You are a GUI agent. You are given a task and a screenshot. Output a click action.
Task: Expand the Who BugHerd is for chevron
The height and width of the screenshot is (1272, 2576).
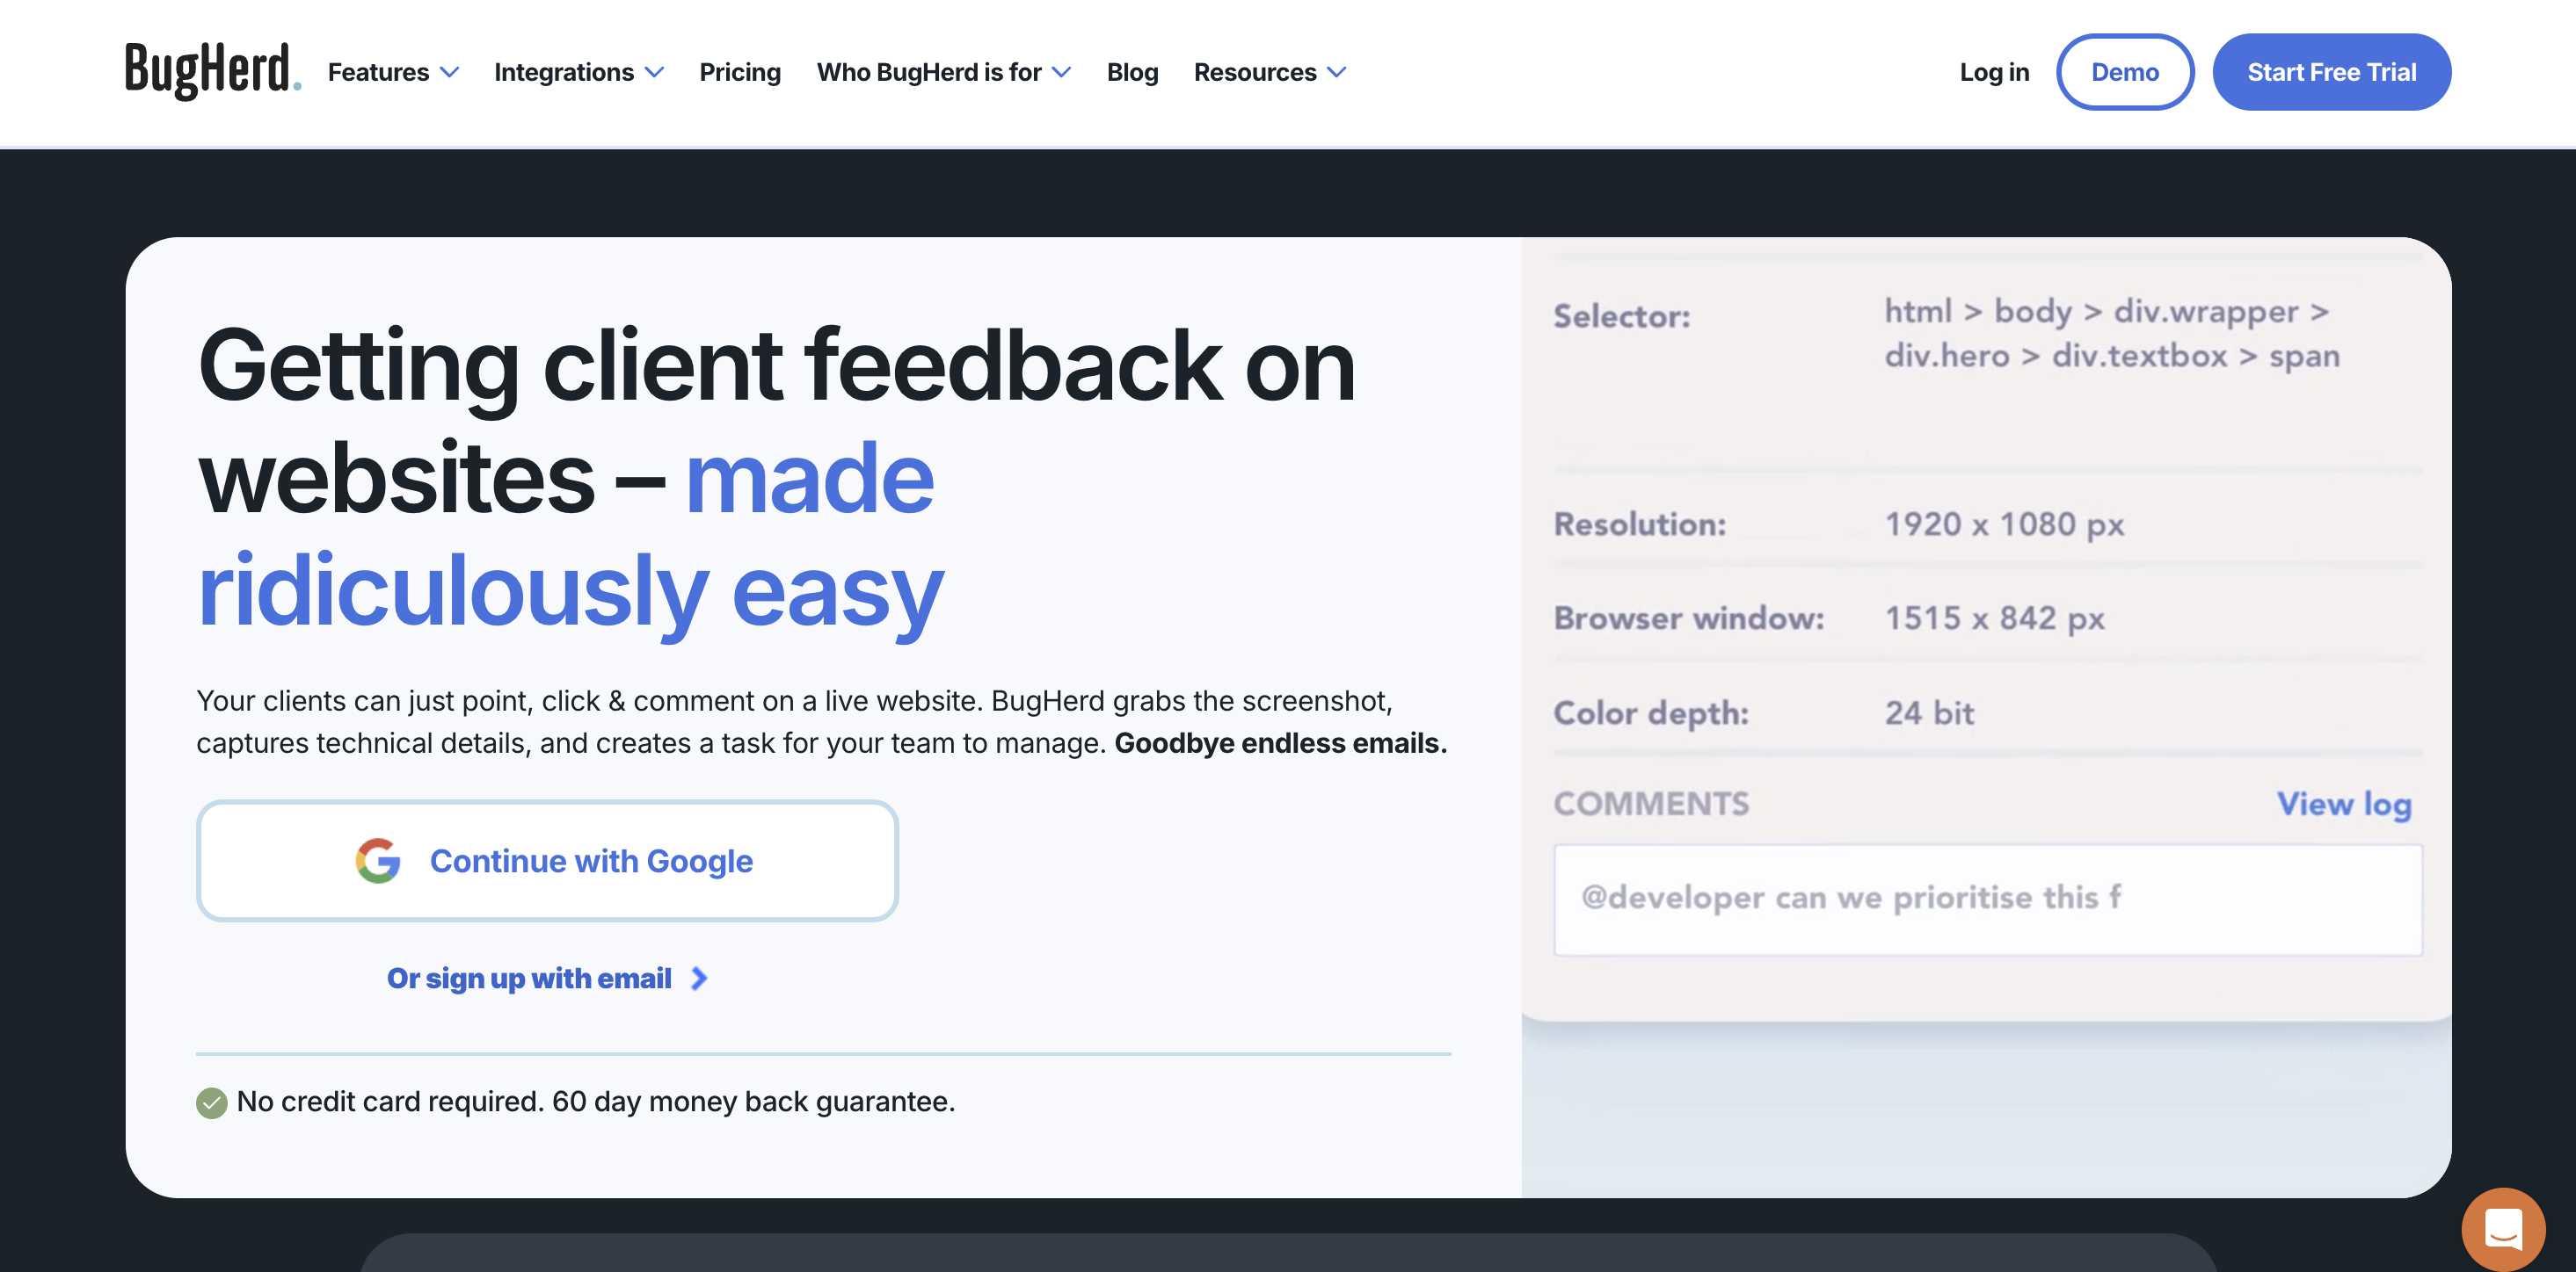(x=1062, y=72)
